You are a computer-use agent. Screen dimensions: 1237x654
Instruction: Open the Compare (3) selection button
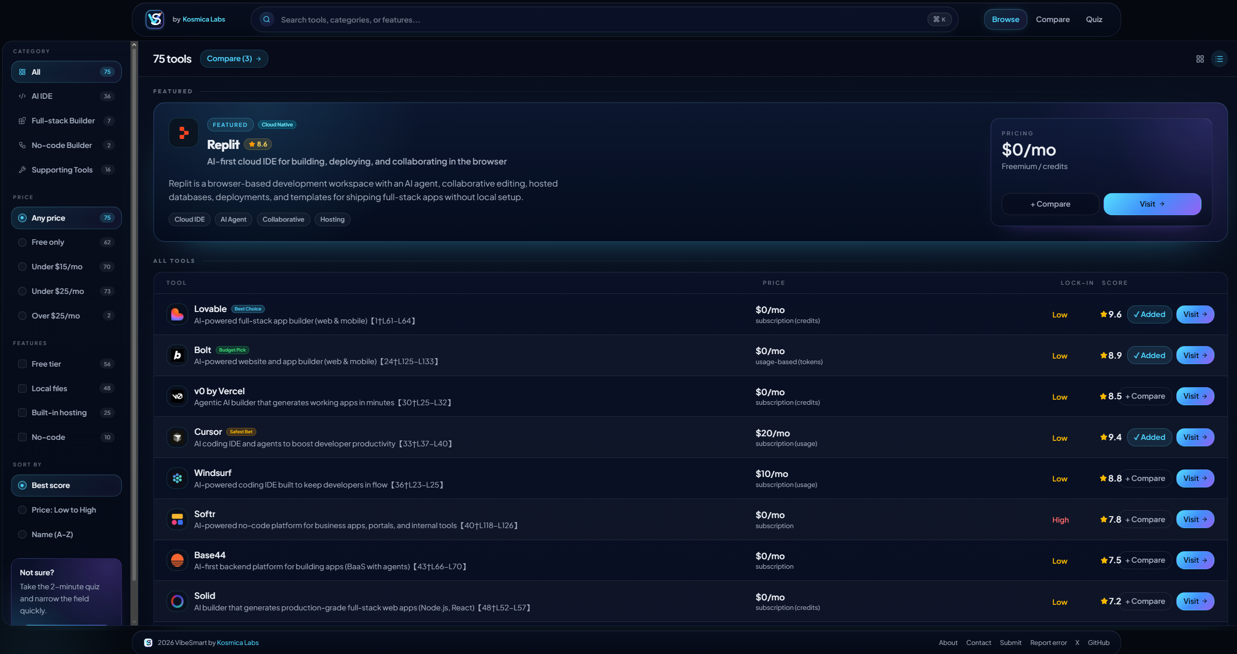click(x=234, y=59)
